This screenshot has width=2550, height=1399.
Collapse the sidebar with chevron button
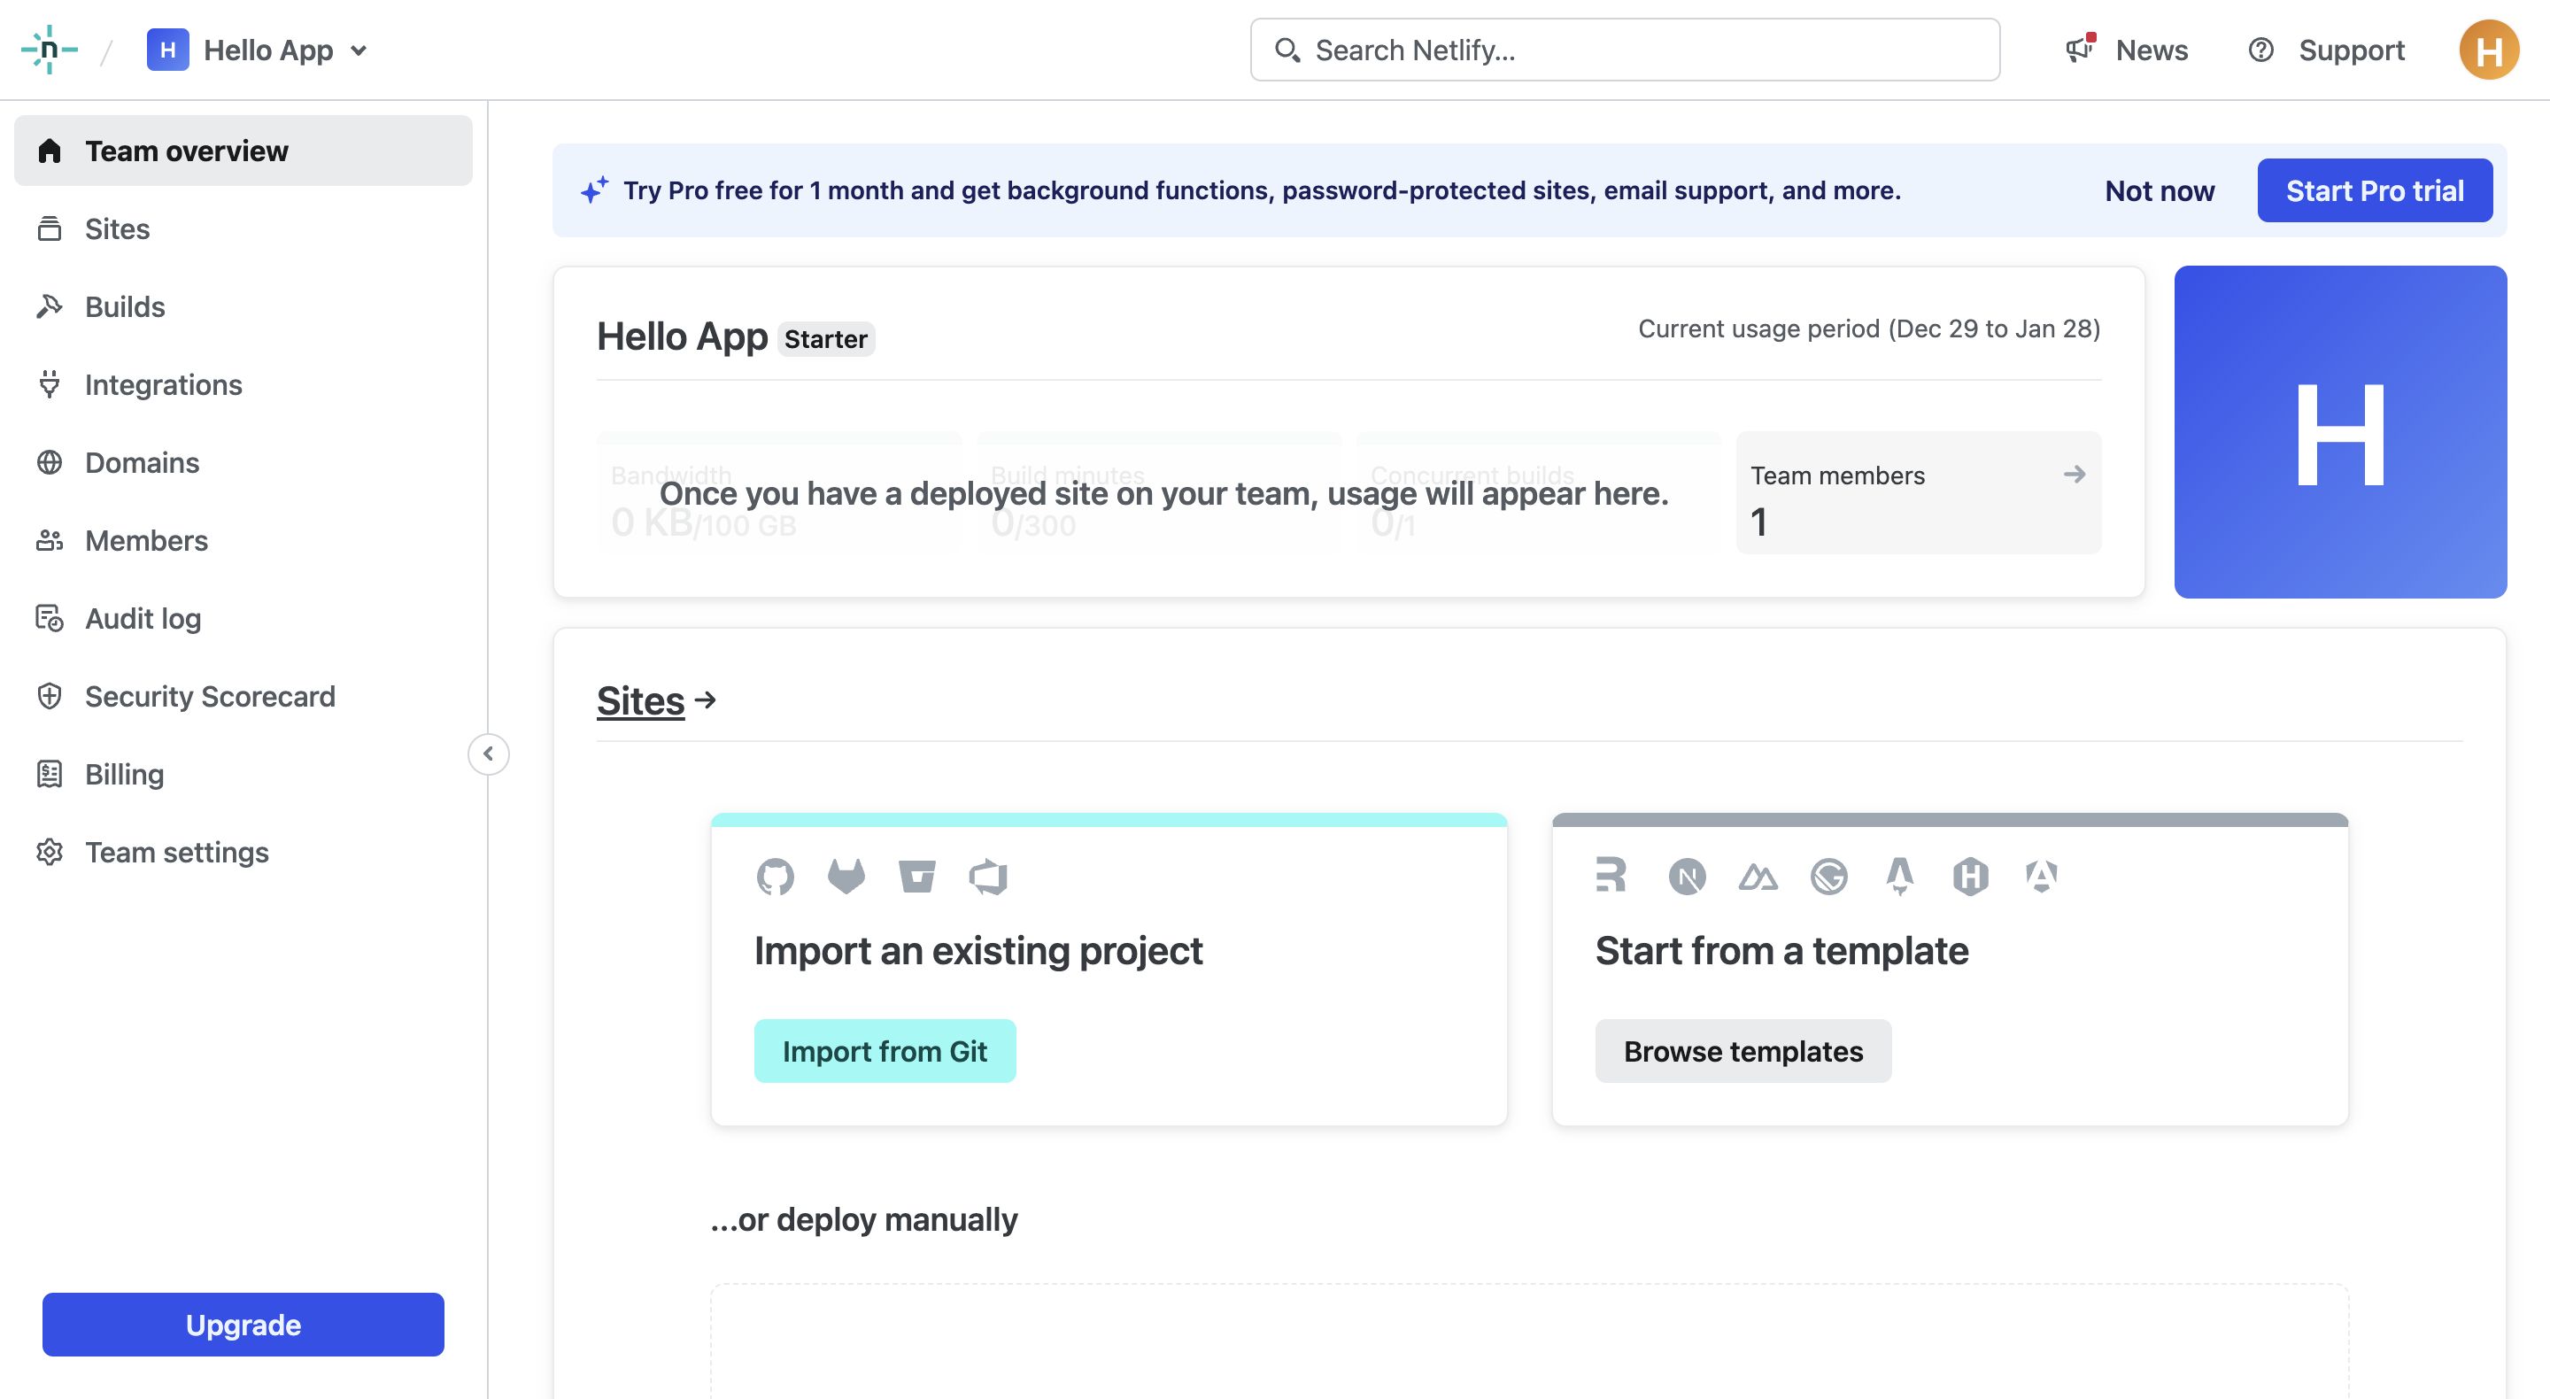point(488,754)
